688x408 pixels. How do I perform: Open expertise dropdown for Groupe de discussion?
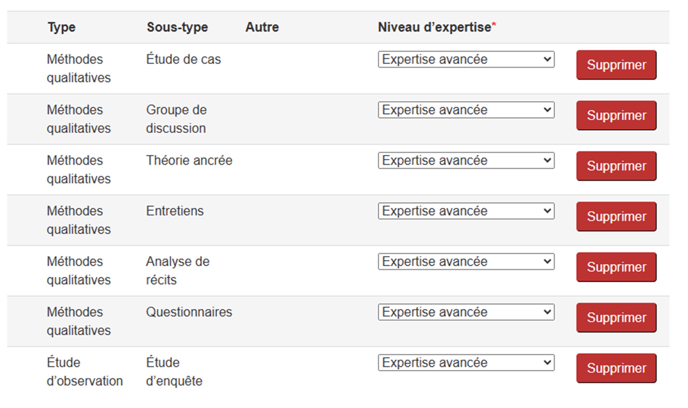(x=466, y=110)
